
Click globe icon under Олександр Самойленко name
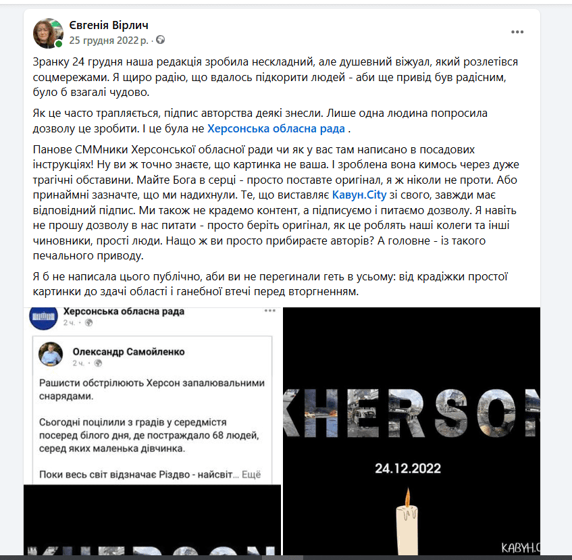click(x=98, y=363)
